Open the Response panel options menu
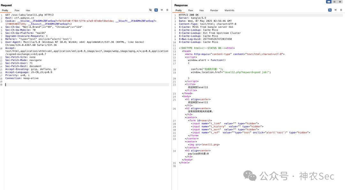The image size is (345, 190). [341, 10]
